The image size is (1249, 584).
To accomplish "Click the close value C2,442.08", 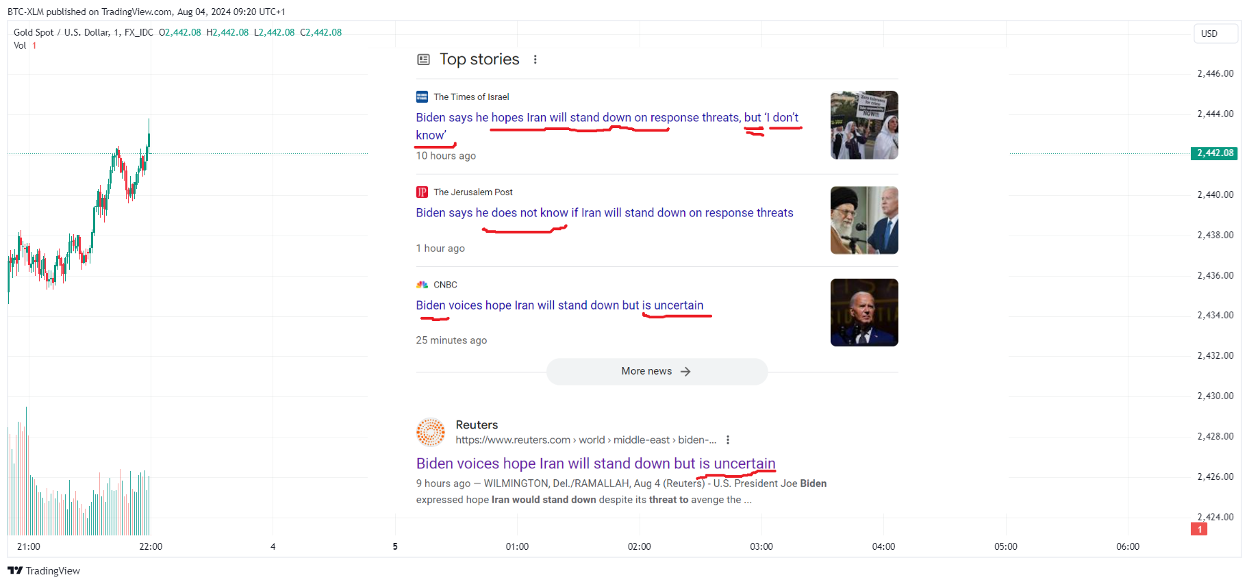I will (321, 32).
